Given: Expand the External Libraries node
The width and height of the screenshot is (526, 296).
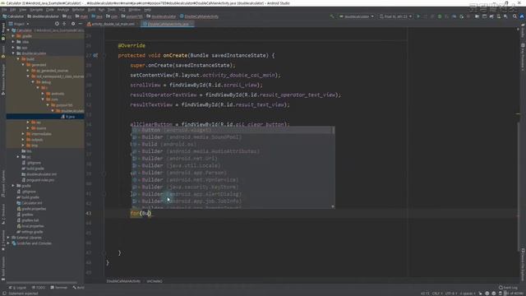Looking at the screenshot, I should pyautogui.click(x=8, y=238).
